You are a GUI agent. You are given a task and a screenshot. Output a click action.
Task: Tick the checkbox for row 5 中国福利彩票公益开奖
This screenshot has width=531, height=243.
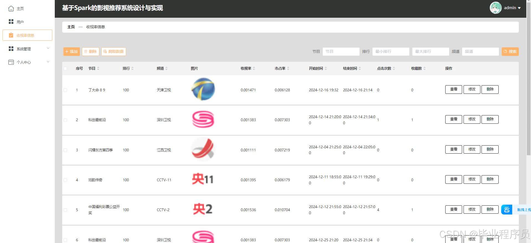(65, 210)
